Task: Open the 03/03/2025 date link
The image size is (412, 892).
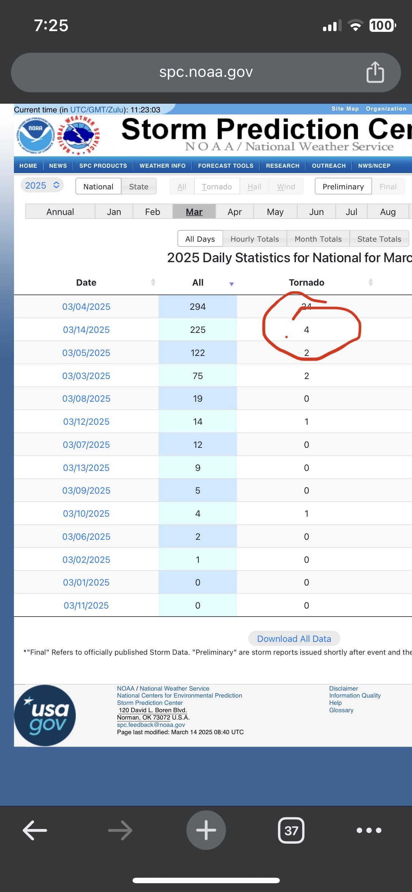Action: (x=86, y=376)
